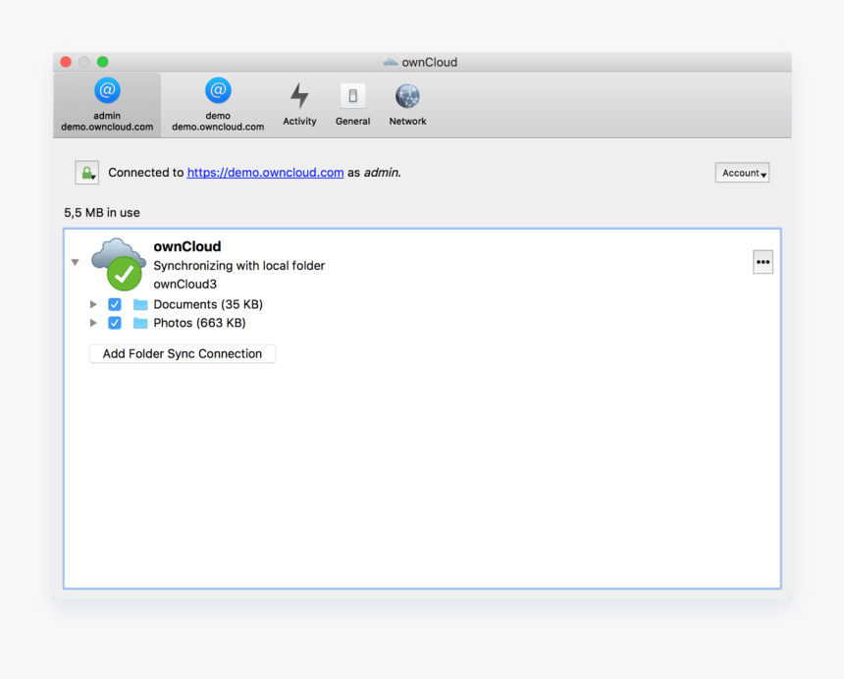Click the green SSL lock icon
This screenshot has width=844, height=679.
click(86, 172)
